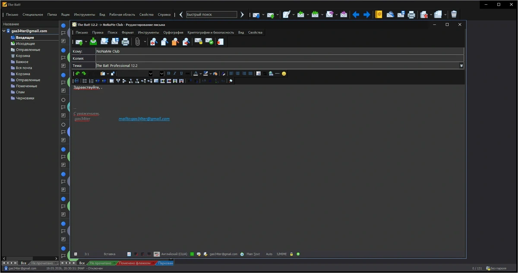
Task: Click the mailto:gas34ter@gmail.com link
Action: tap(144, 119)
